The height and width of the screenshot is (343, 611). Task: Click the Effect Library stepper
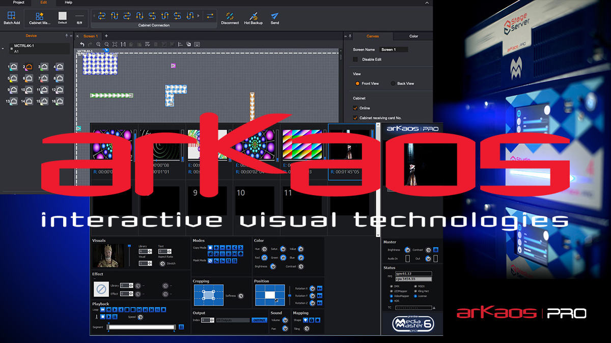coord(127,286)
